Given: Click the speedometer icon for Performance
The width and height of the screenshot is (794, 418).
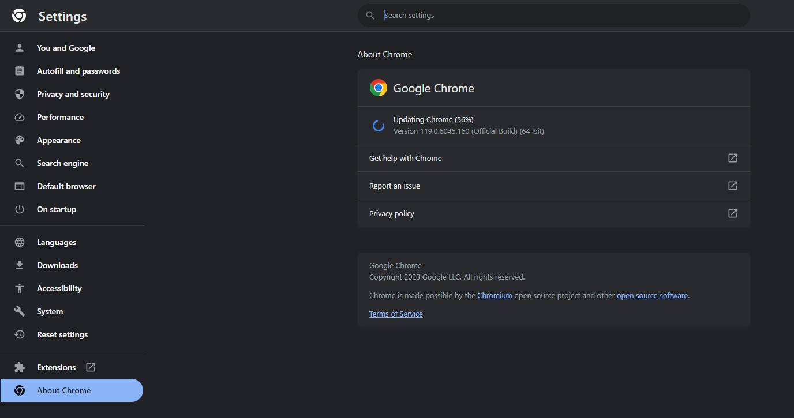Looking at the screenshot, I should click(20, 117).
